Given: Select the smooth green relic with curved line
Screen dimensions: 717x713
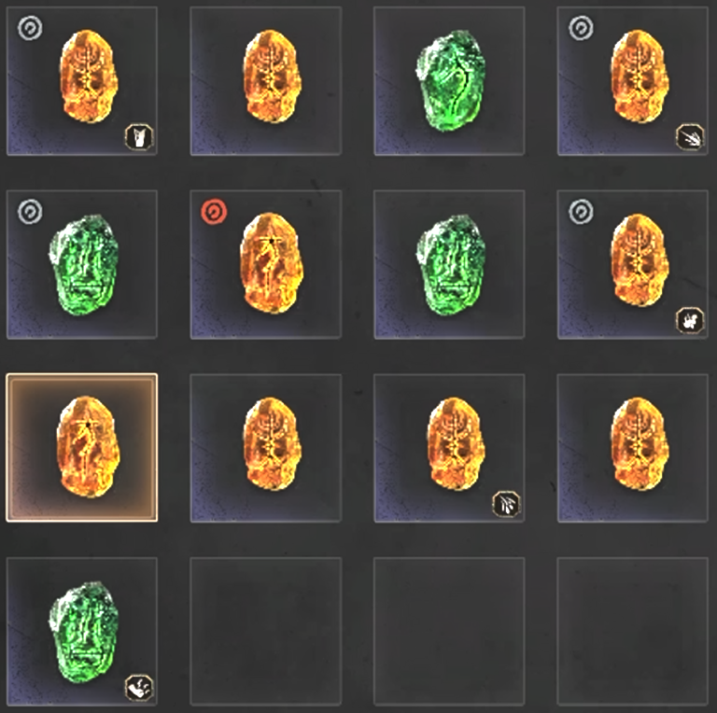Looking at the screenshot, I should click(x=450, y=81).
